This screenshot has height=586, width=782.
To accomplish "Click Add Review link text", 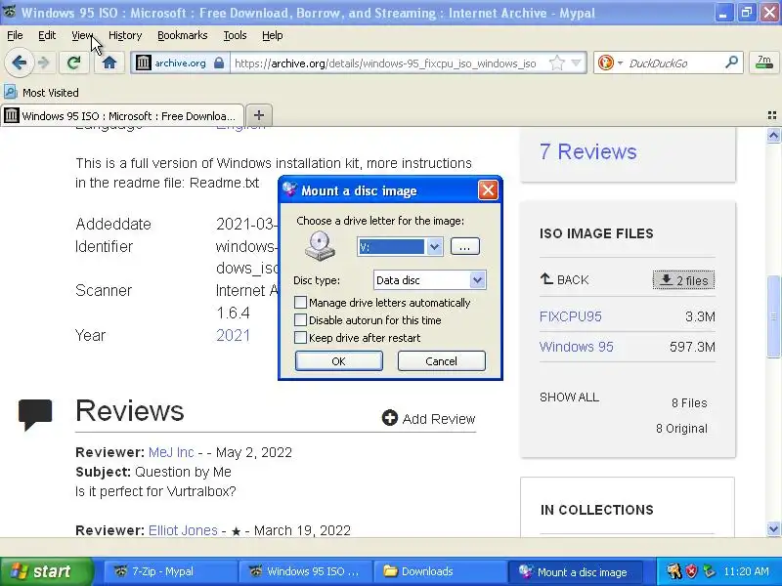I will click(439, 419).
